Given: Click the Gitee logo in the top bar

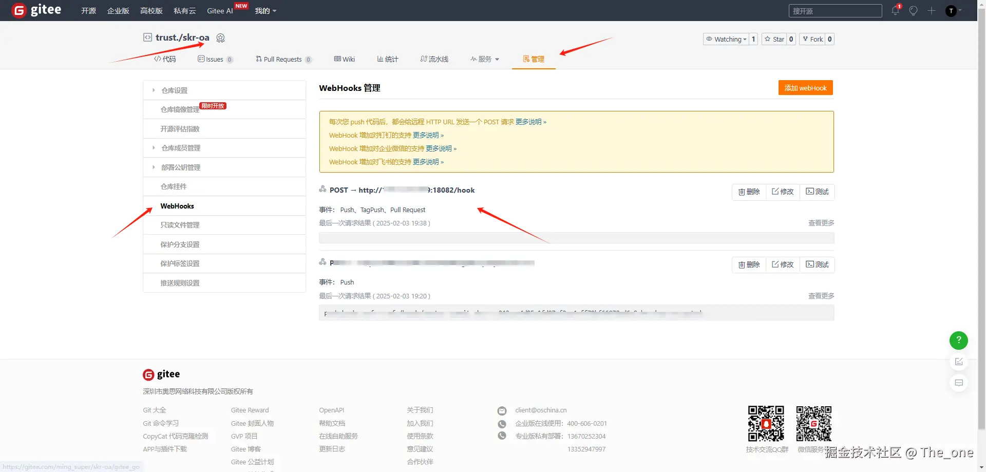Looking at the screenshot, I should coord(36,10).
